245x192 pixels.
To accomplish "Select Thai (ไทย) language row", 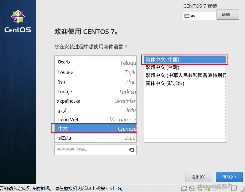I will click(x=95, y=82).
